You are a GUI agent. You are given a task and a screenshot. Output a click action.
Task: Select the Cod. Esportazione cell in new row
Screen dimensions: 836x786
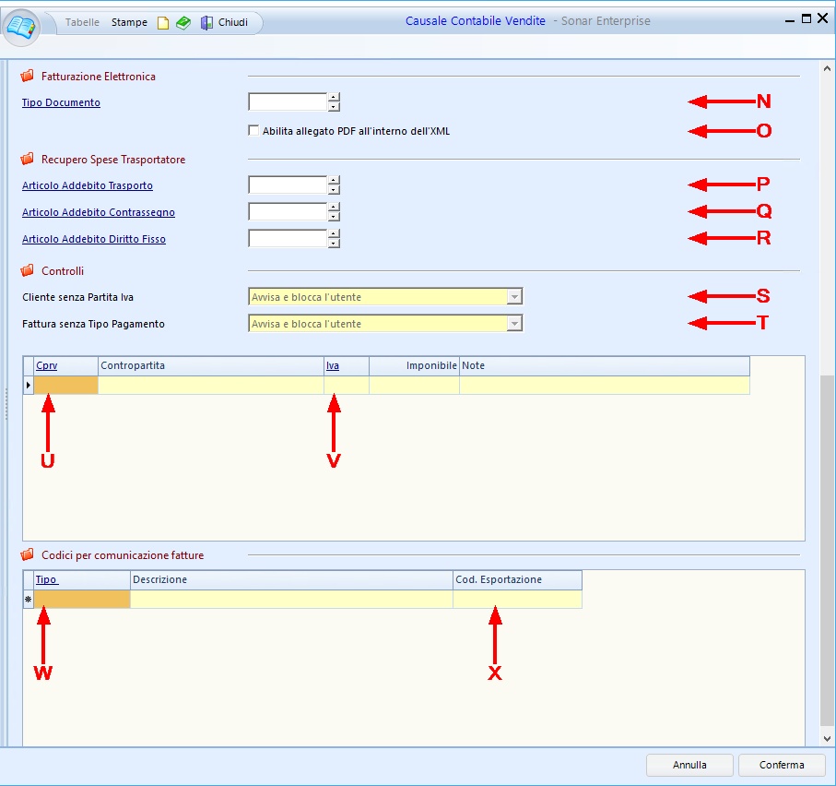(x=516, y=600)
